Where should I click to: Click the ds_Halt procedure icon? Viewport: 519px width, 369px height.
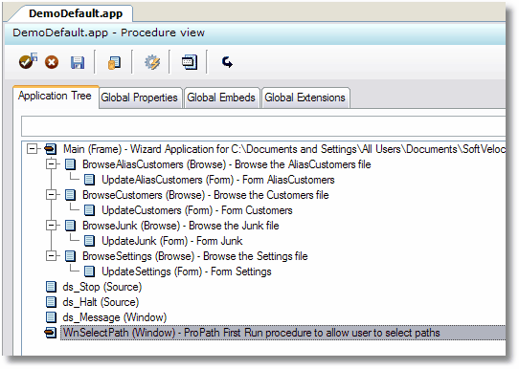tap(51, 302)
